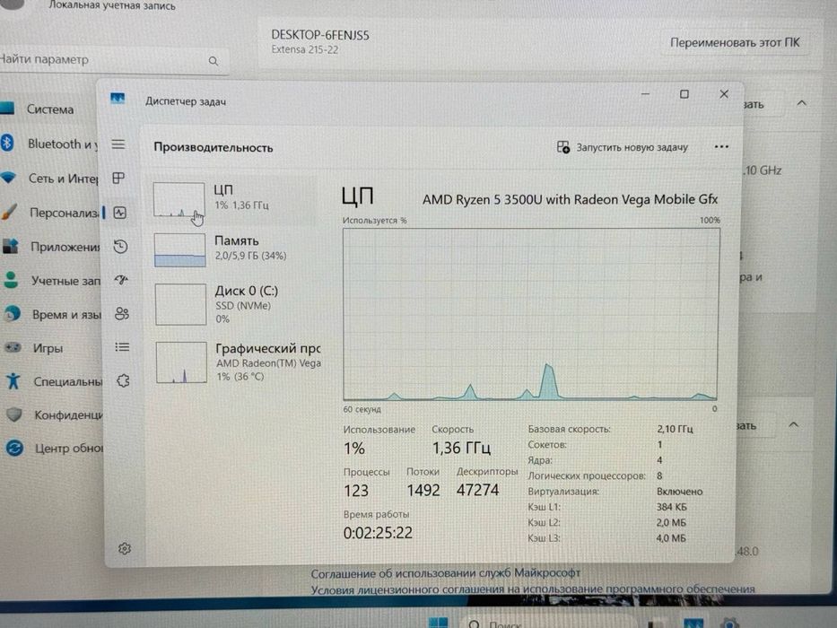Open Учетные записи in Settings sidebar
The width and height of the screenshot is (837, 628).
[x=52, y=280]
